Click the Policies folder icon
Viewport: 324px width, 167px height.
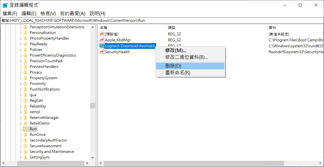point(26,50)
